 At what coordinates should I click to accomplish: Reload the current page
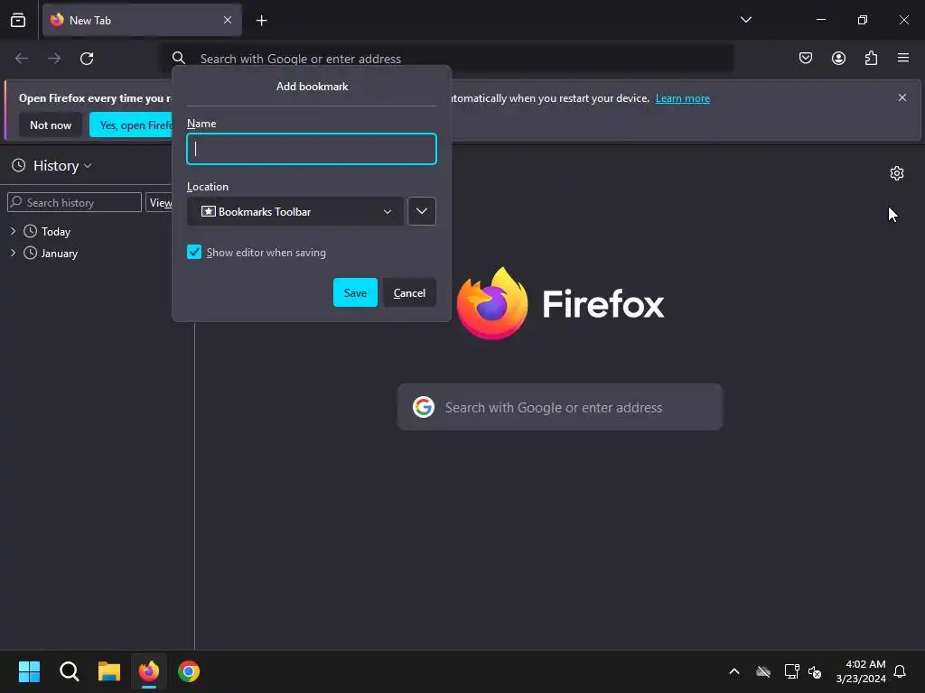[87, 59]
